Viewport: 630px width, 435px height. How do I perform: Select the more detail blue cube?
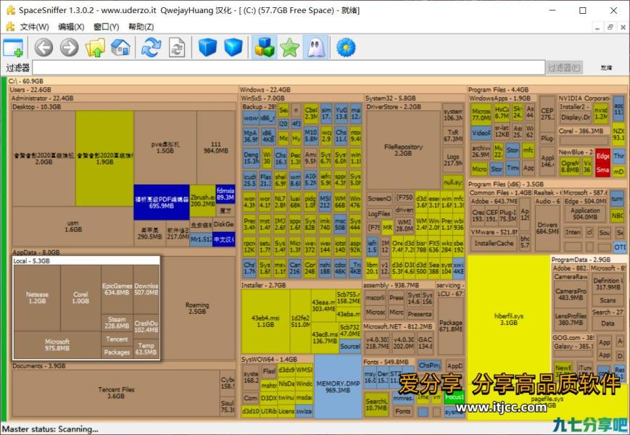coord(233,47)
